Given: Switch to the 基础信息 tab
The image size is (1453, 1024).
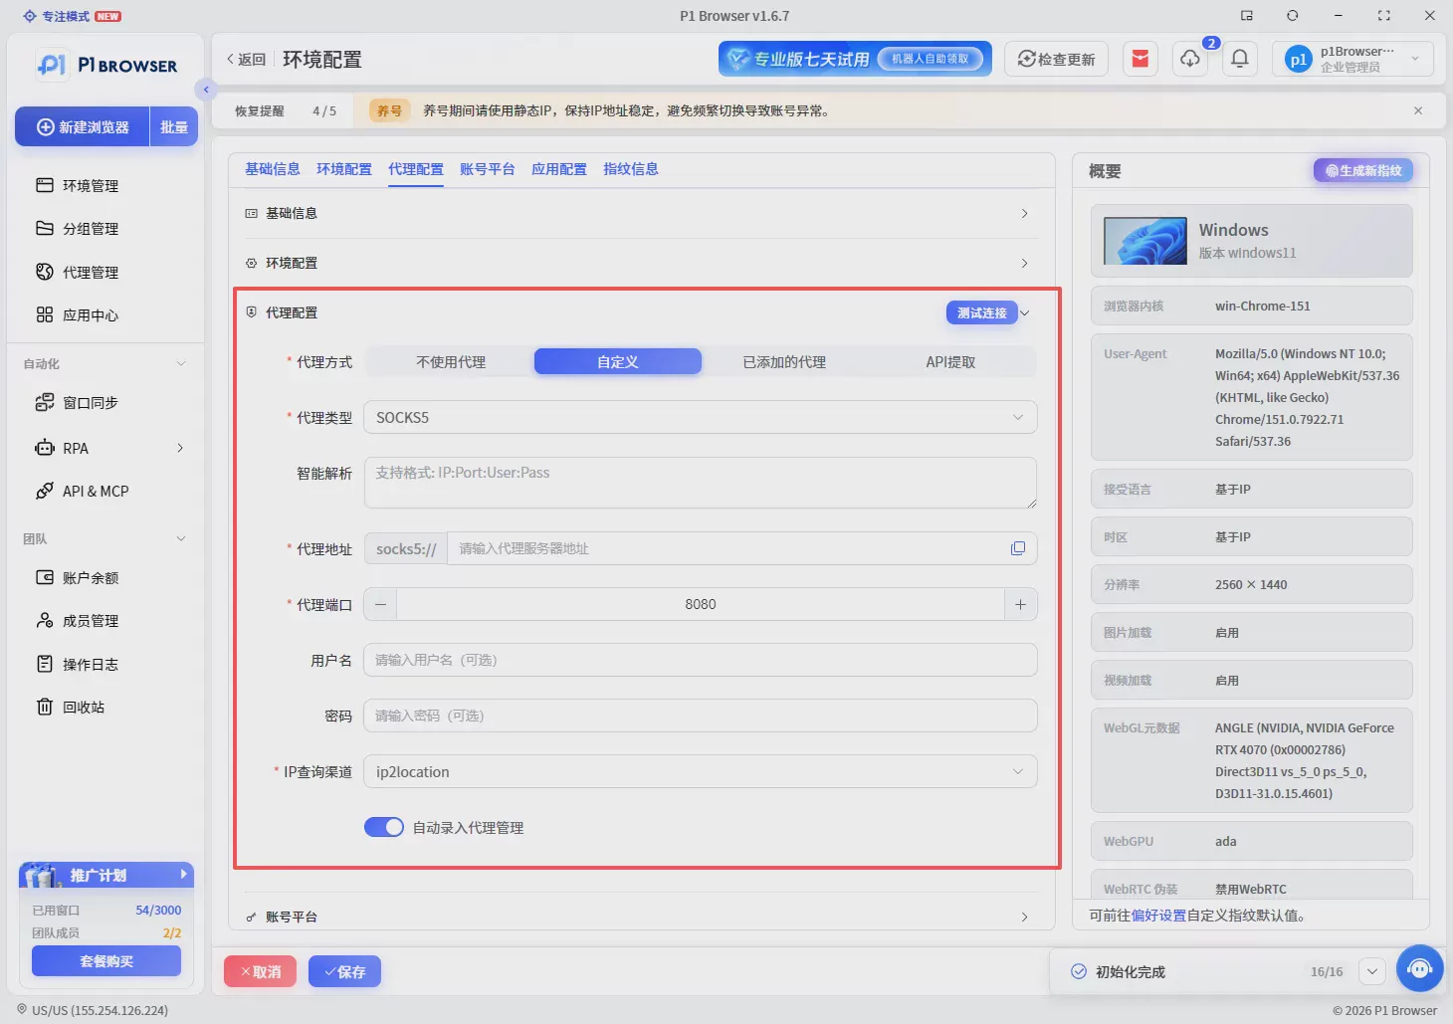Looking at the screenshot, I should coord(273,169).
